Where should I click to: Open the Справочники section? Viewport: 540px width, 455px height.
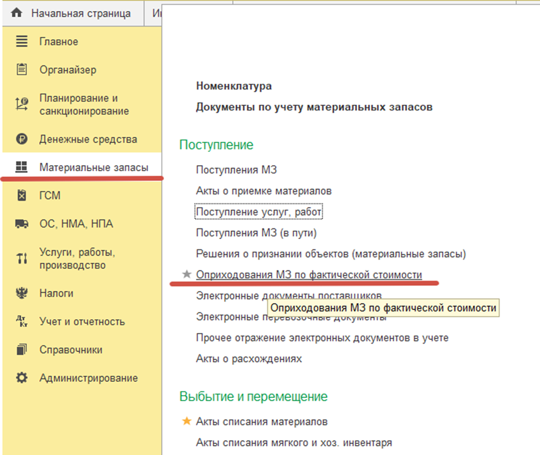coord(70,350)
